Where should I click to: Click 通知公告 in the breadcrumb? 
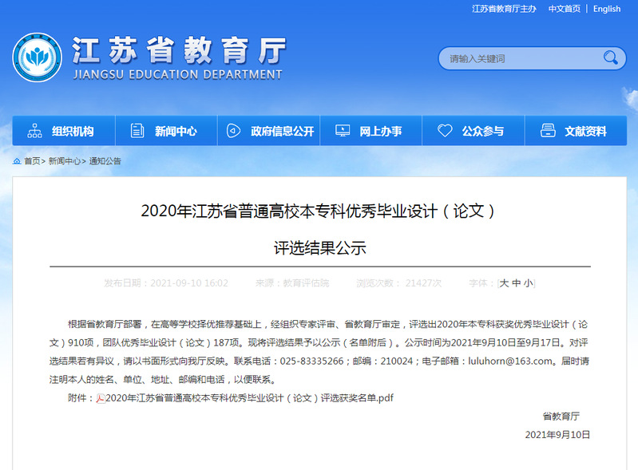point(105,161)
